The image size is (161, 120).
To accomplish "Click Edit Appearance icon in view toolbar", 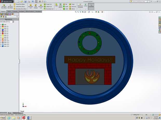I will click(x=96, y=12).
